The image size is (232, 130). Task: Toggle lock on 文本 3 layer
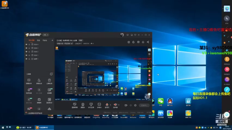coord(29,48)
